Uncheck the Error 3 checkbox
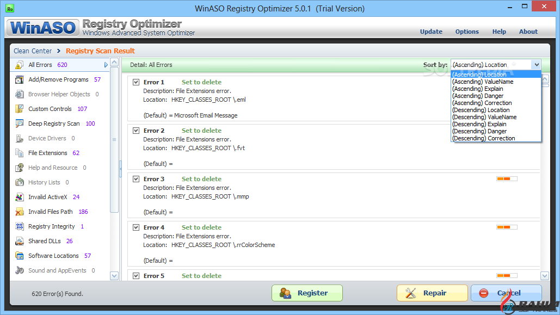The image size is (560, 315). point(136,179)
